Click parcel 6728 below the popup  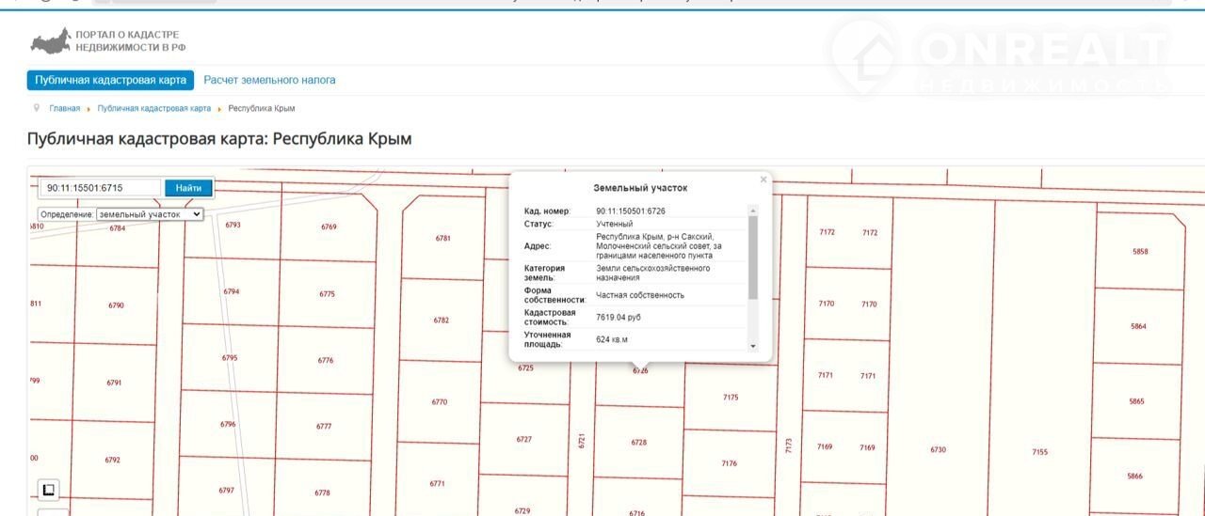tap(639, 442)
